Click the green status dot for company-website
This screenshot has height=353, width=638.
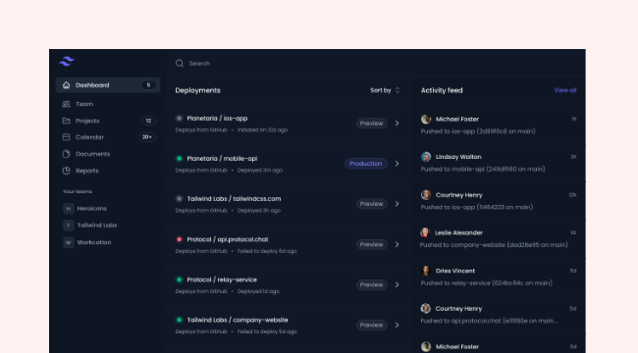[179, 320]
